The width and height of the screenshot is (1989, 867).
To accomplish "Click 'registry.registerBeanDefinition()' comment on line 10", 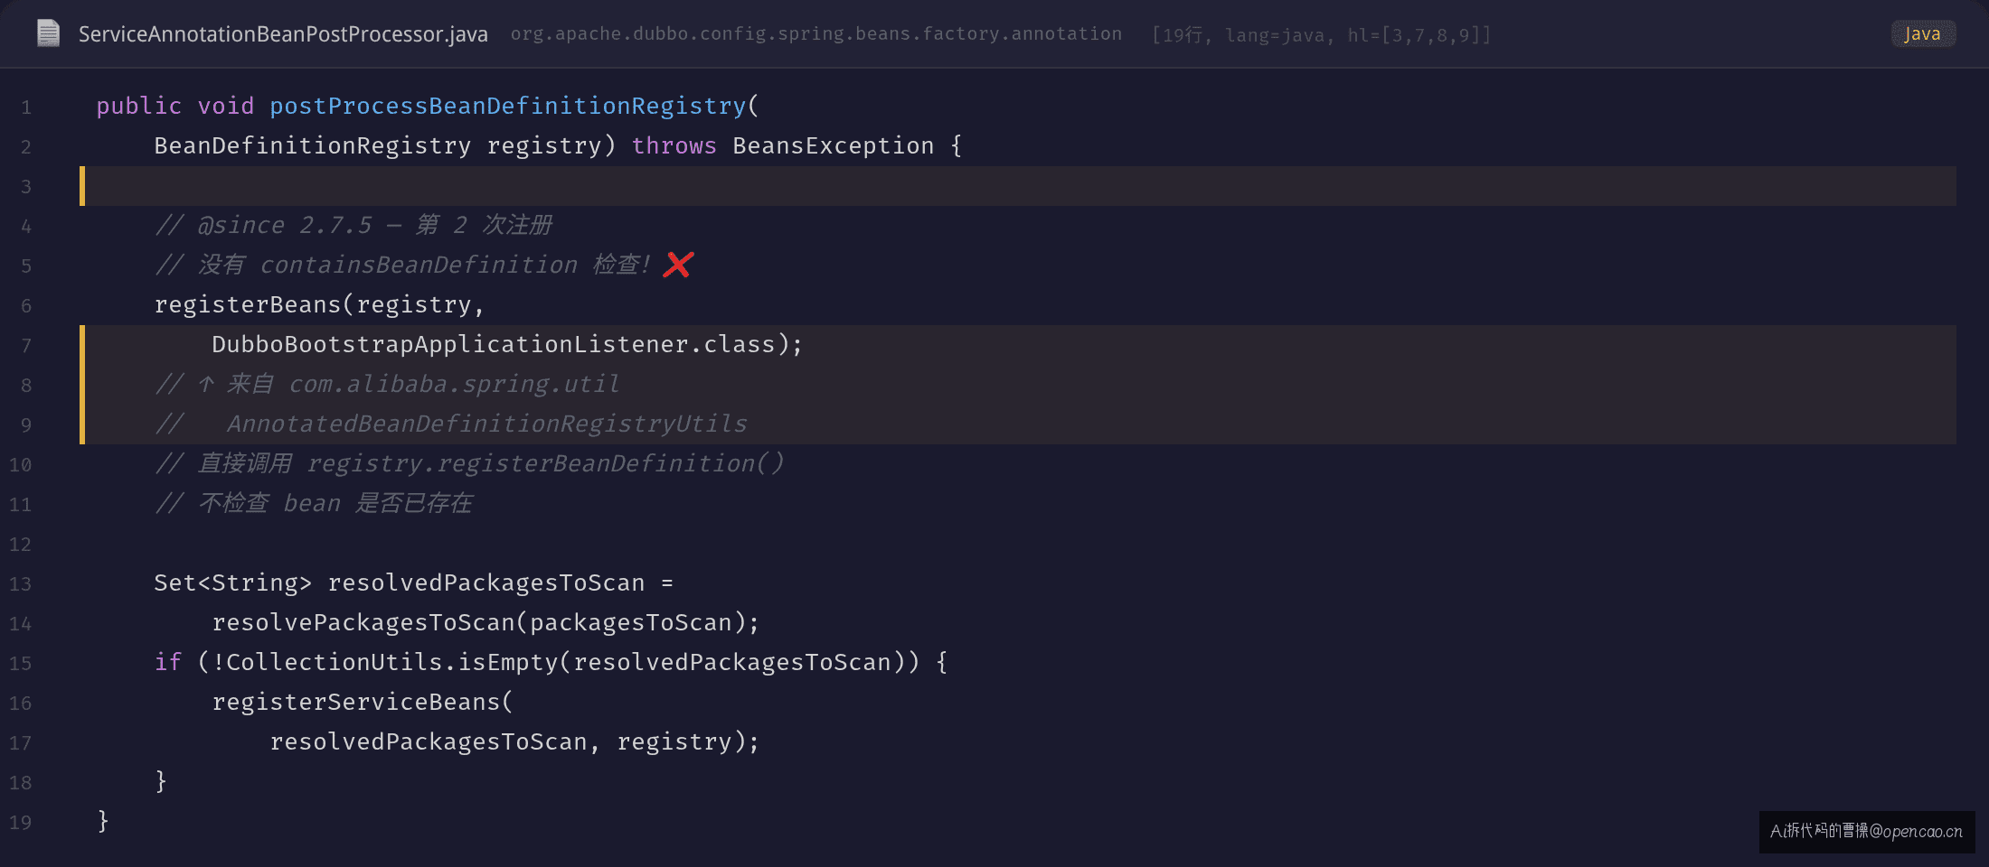I will [x=546, y=463].
